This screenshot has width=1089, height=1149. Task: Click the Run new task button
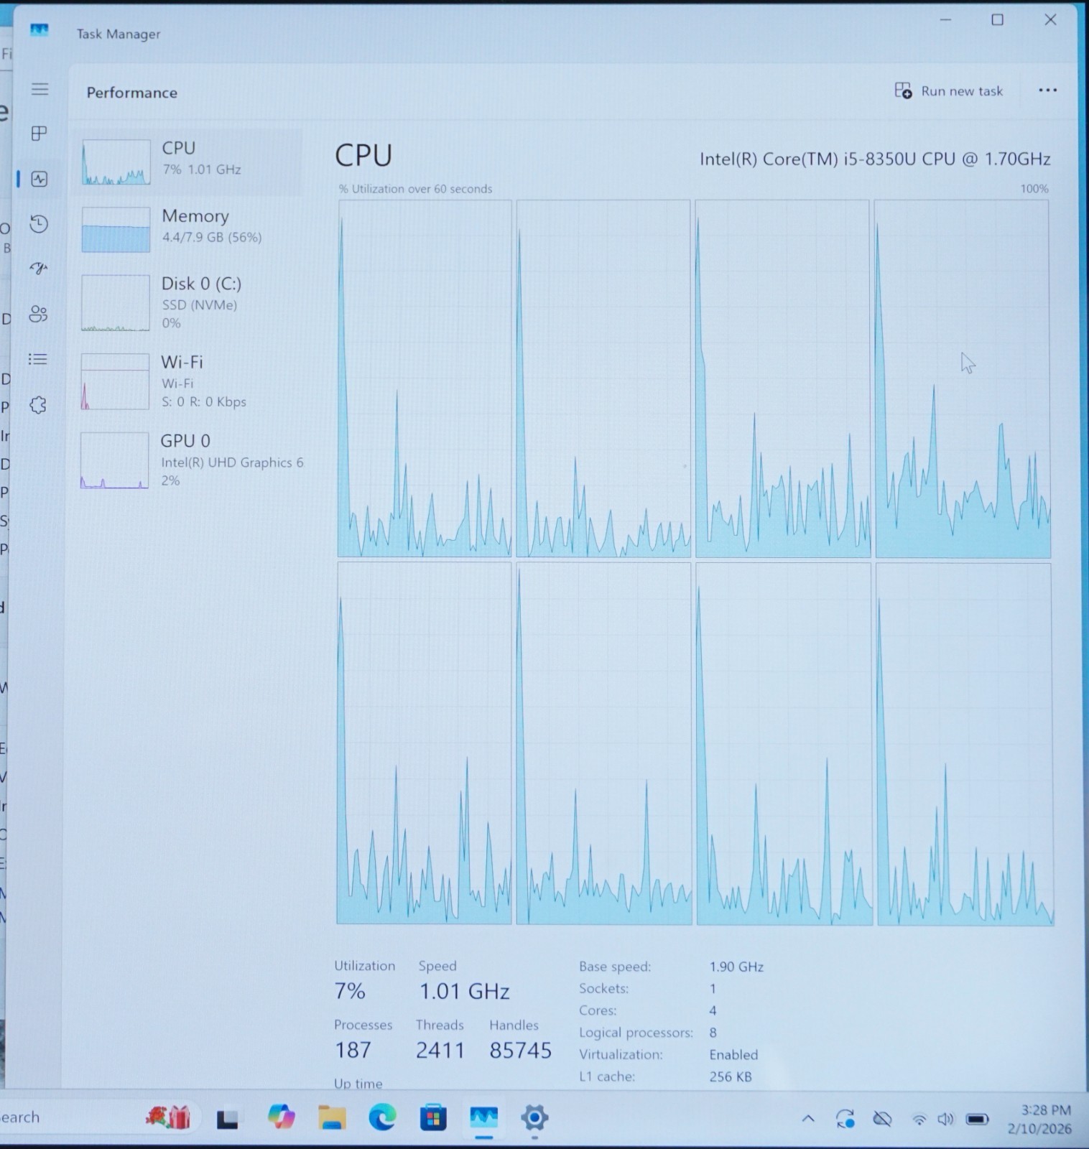click(948, 91)
